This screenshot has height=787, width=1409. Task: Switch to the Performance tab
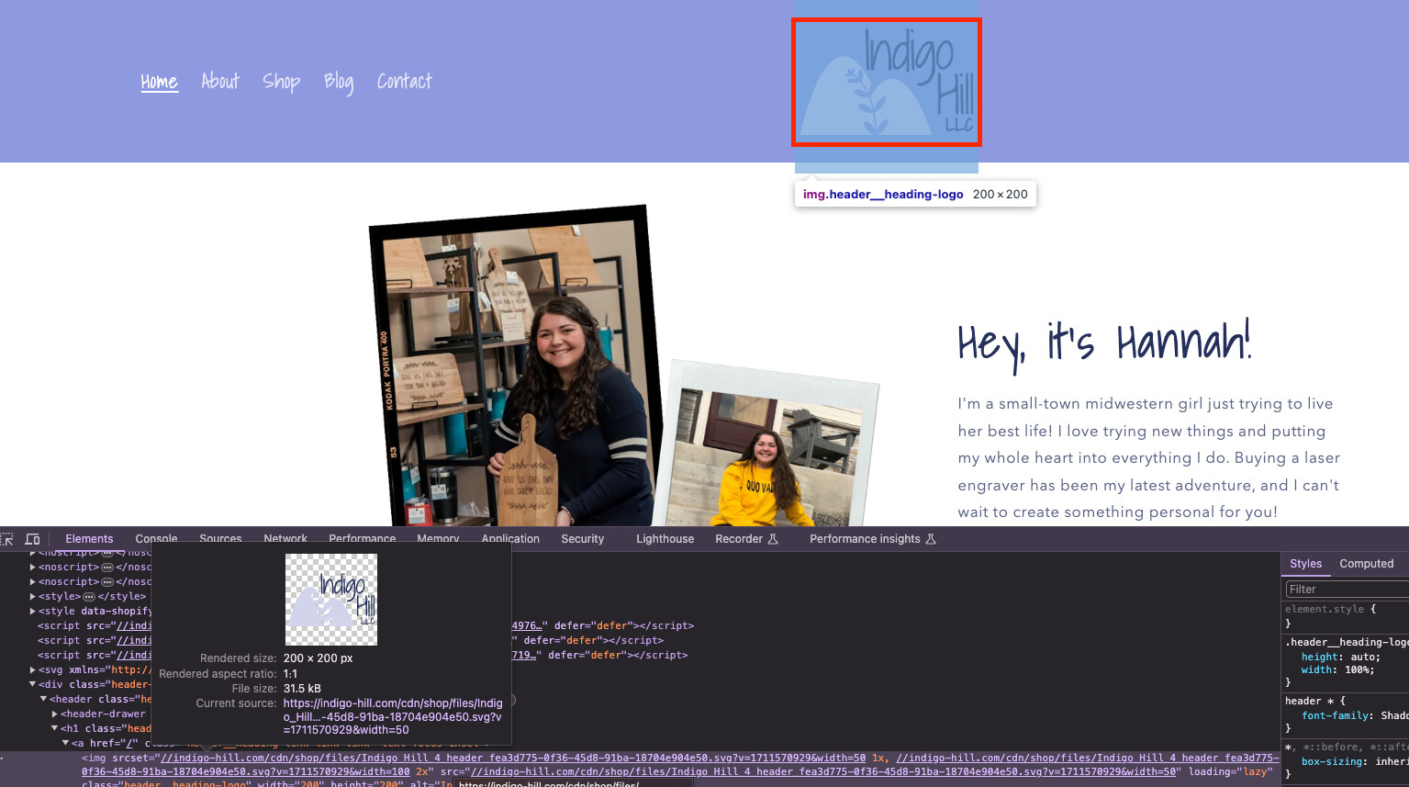click(x=363, y=539)
